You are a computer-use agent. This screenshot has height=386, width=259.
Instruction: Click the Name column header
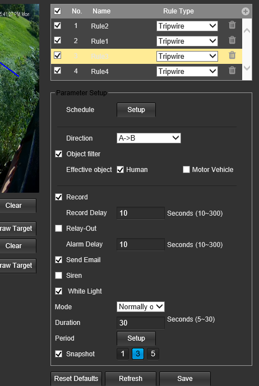pyautogui.click(x=101, y=11)
